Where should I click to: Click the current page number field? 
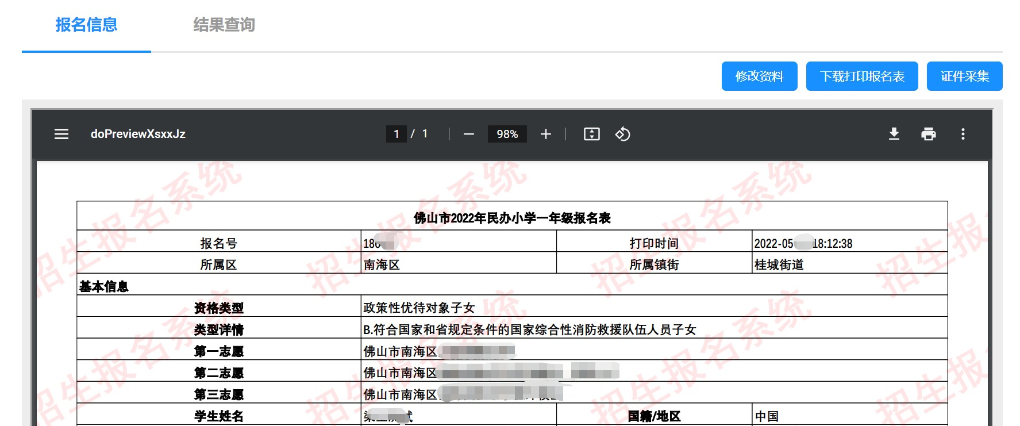coord(396,134)
